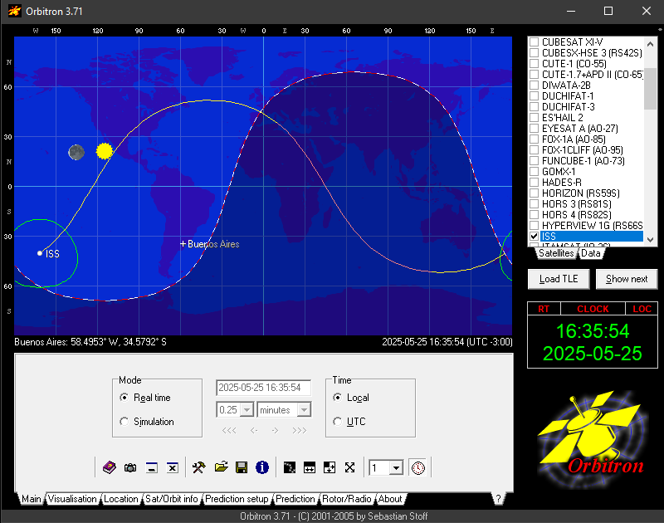The width and height of the screenshot is (664, 523).
Task: Switch to the Prediction setup tab
Action: pyautogui.click(x=237, y=499)
